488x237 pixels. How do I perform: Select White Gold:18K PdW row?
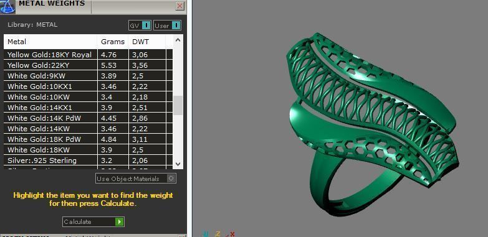(x=88, y=139)
